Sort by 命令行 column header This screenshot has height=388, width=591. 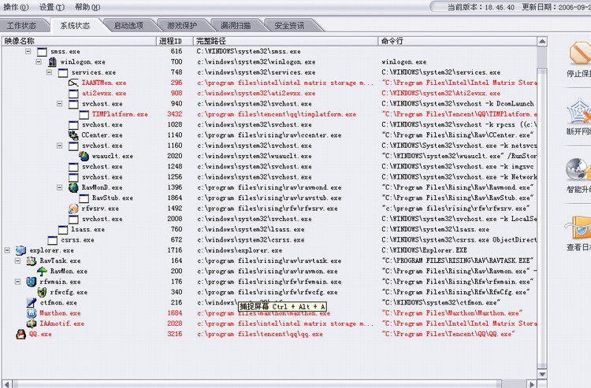(457, 41)
